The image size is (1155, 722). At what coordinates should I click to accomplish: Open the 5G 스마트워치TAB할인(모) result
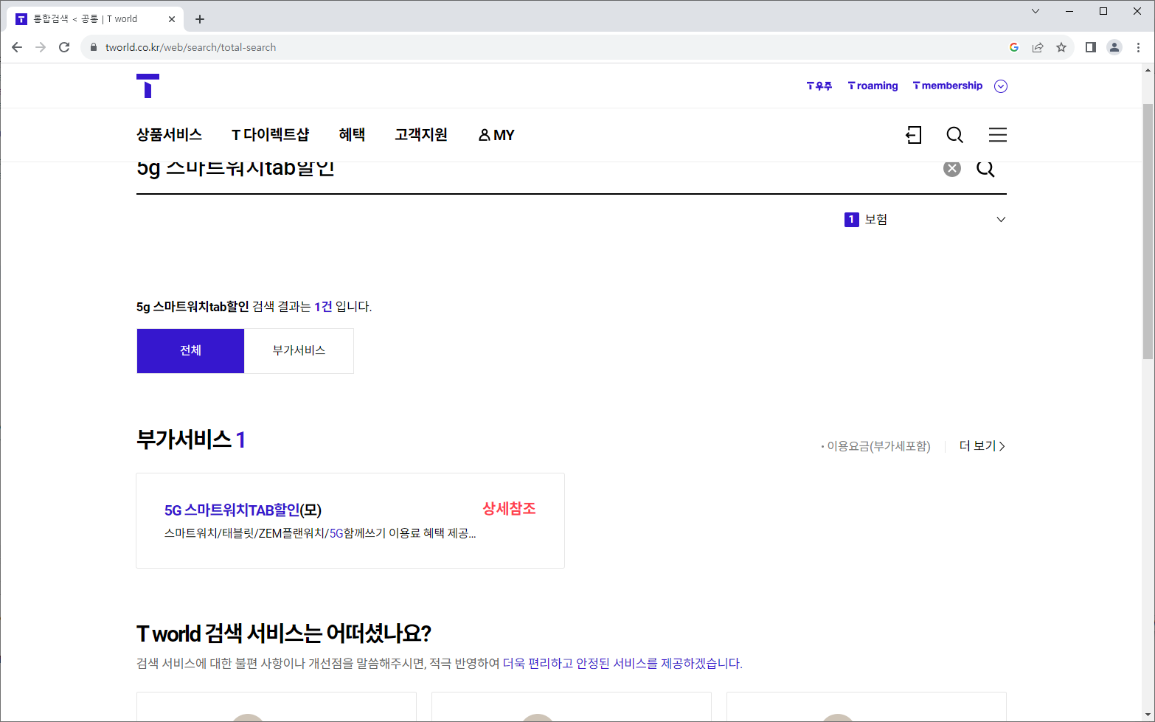[x=243, y=510]
